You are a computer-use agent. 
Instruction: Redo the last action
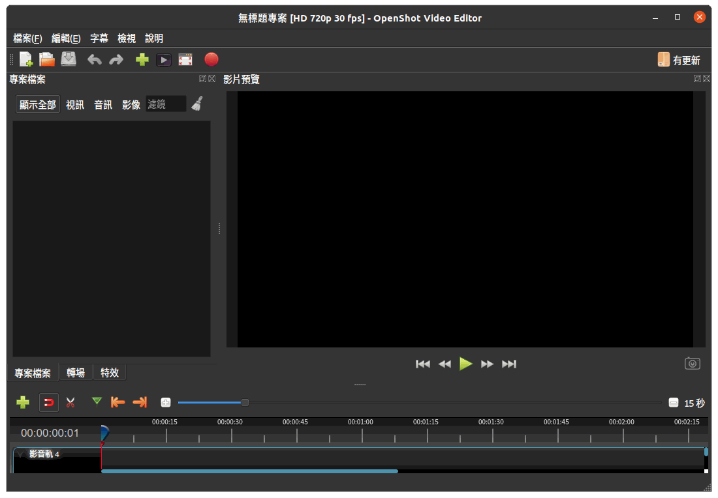click(x=116, y=60)
